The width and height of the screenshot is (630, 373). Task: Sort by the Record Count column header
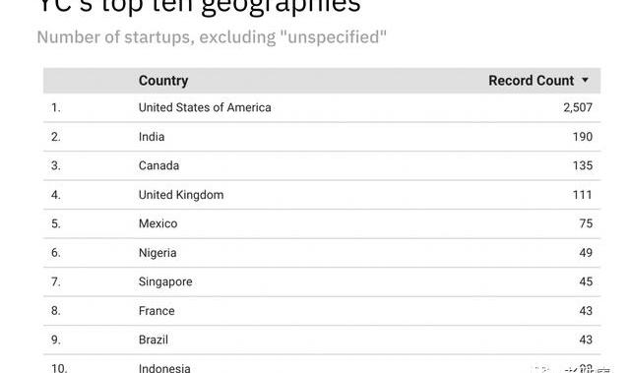point(532,81)
